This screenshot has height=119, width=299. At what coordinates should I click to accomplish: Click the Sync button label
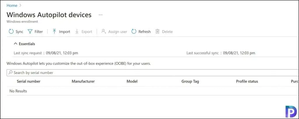point(19,32)
